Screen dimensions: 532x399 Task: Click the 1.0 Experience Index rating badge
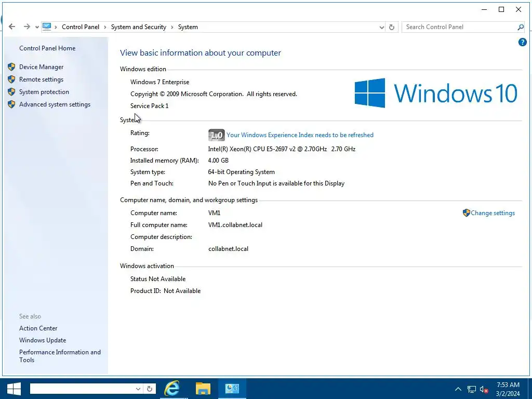216,135
